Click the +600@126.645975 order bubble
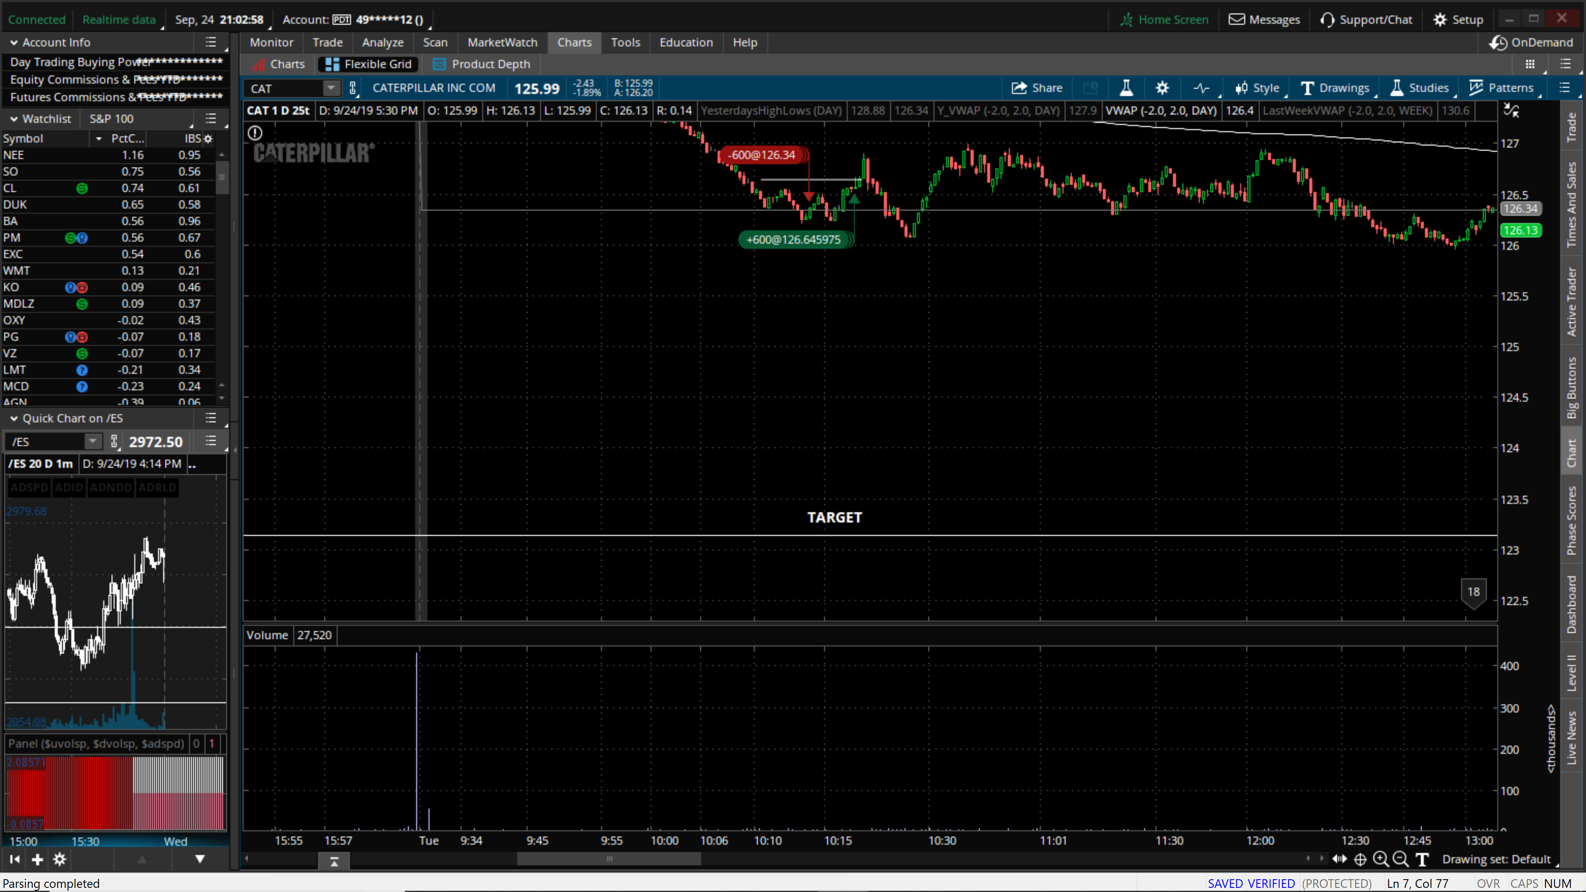The image size is (1586, 892). click(795, 240)
